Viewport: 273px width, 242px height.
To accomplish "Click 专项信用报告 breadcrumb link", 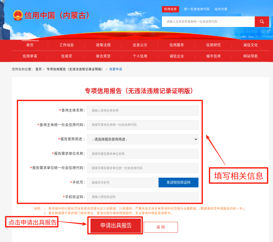I will pos(75,69).
